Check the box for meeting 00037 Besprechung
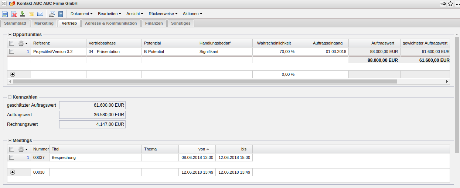460x188 pixels. point(11,157)
